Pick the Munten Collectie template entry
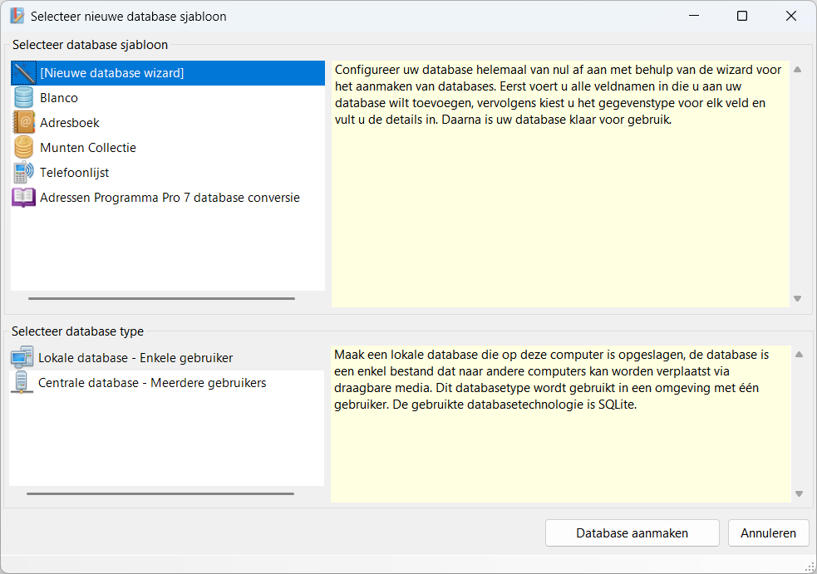Screen dimensions: 817x574 88,148
